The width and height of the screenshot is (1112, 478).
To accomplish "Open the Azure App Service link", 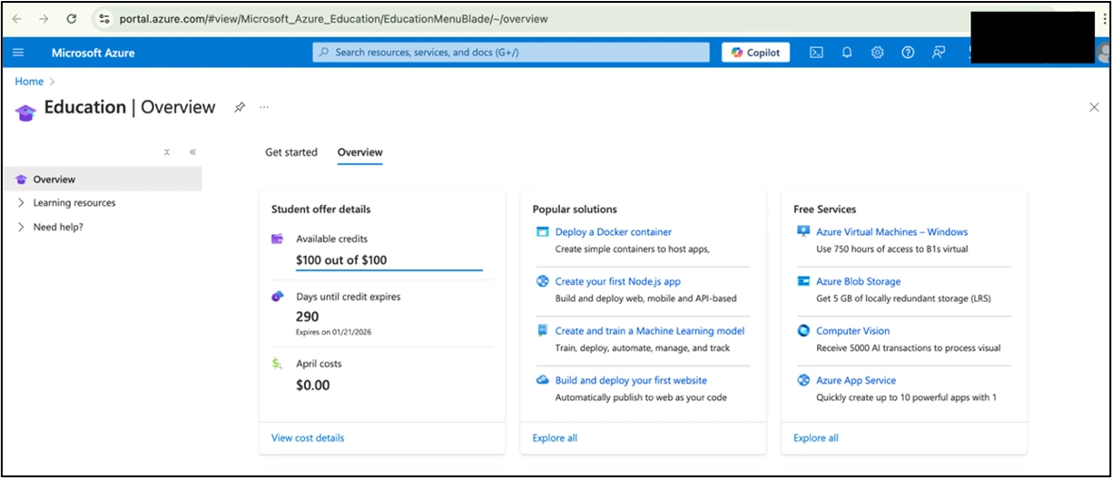I will click(856, 381).
